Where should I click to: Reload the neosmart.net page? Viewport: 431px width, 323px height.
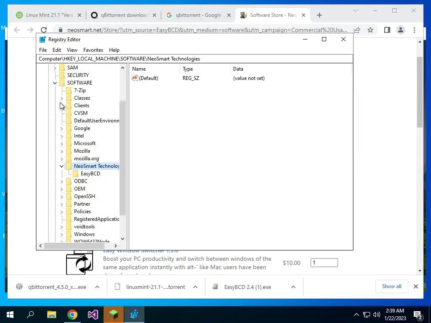[44, 30]
